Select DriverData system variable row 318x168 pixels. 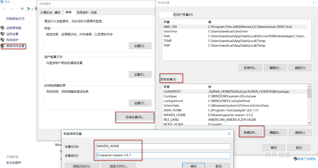point(235,106)
